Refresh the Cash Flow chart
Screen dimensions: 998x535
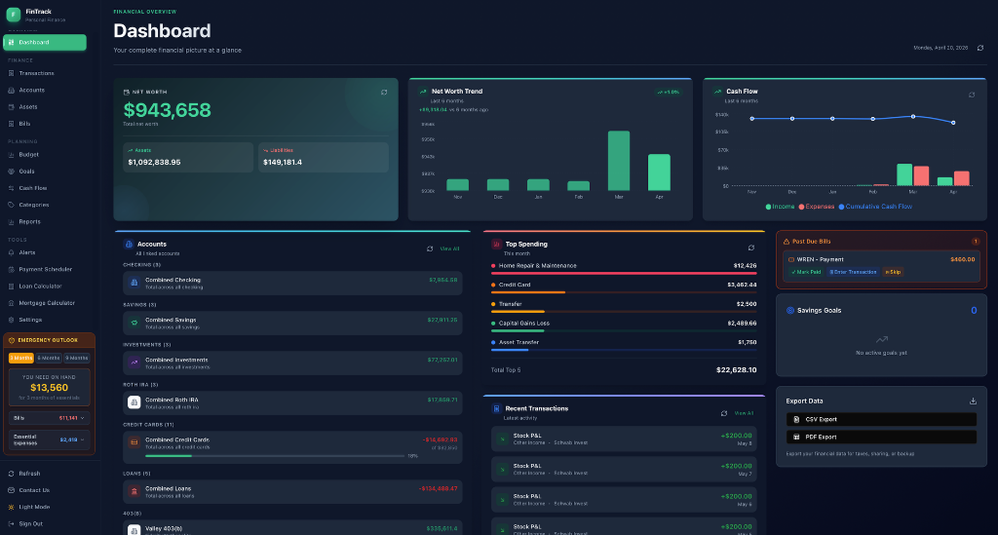tap(972, 95)
